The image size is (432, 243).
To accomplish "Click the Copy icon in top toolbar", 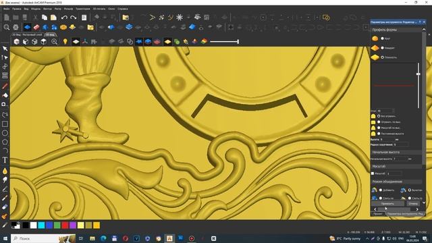I will (x=45, y=18).
